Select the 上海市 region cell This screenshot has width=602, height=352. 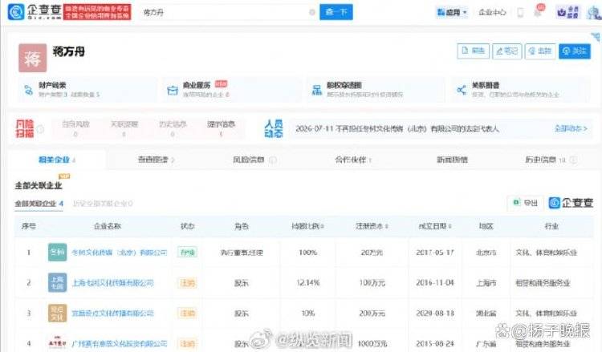point(486,283)
